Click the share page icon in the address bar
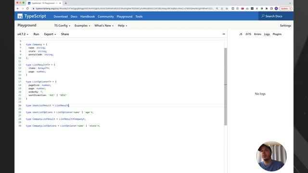 222,9
